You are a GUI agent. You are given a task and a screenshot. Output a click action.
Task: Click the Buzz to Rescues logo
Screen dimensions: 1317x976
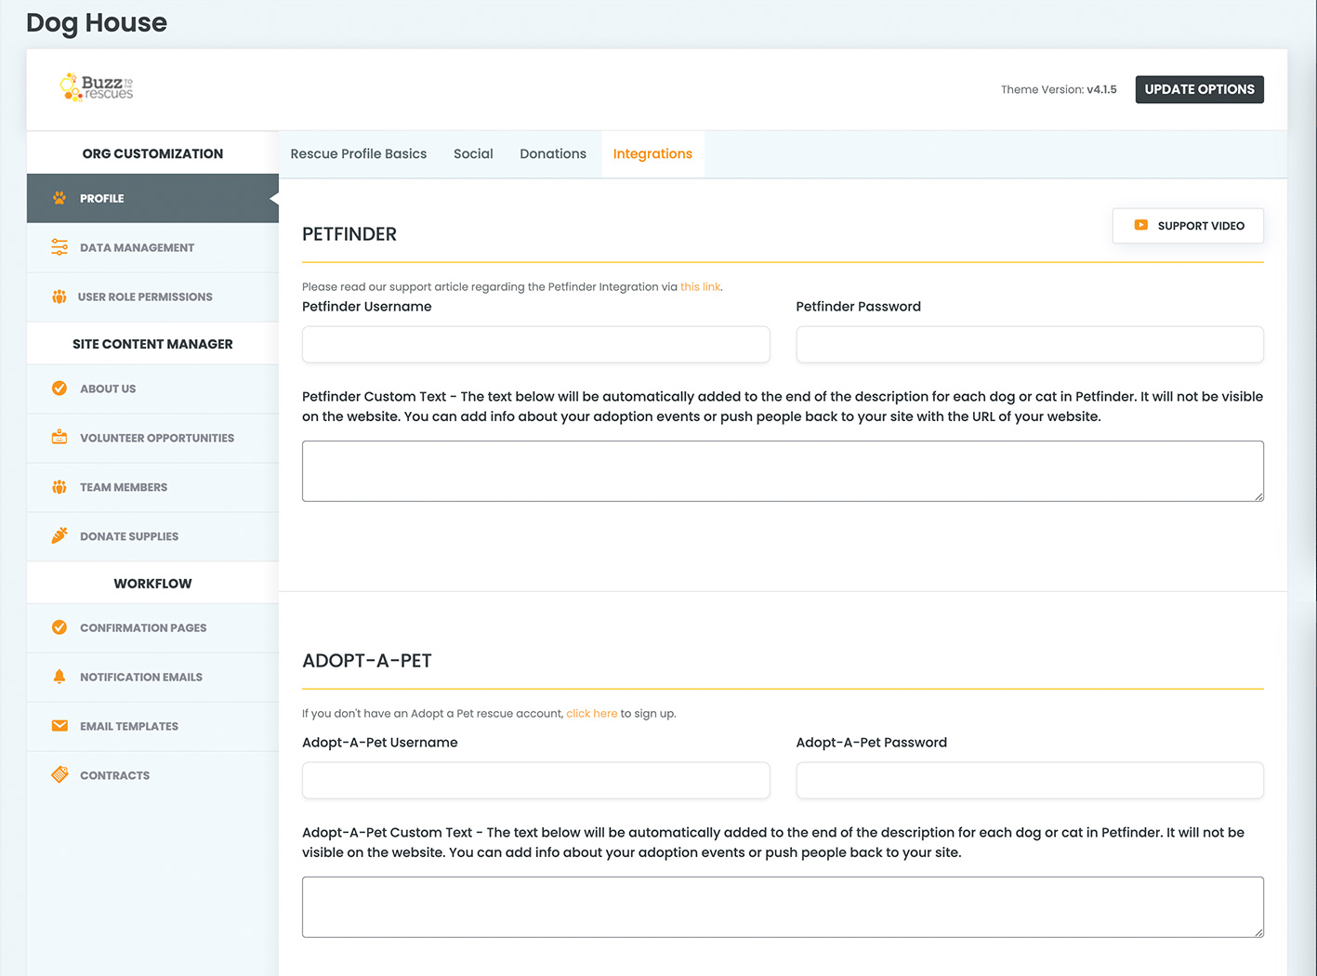coord(97,87)
